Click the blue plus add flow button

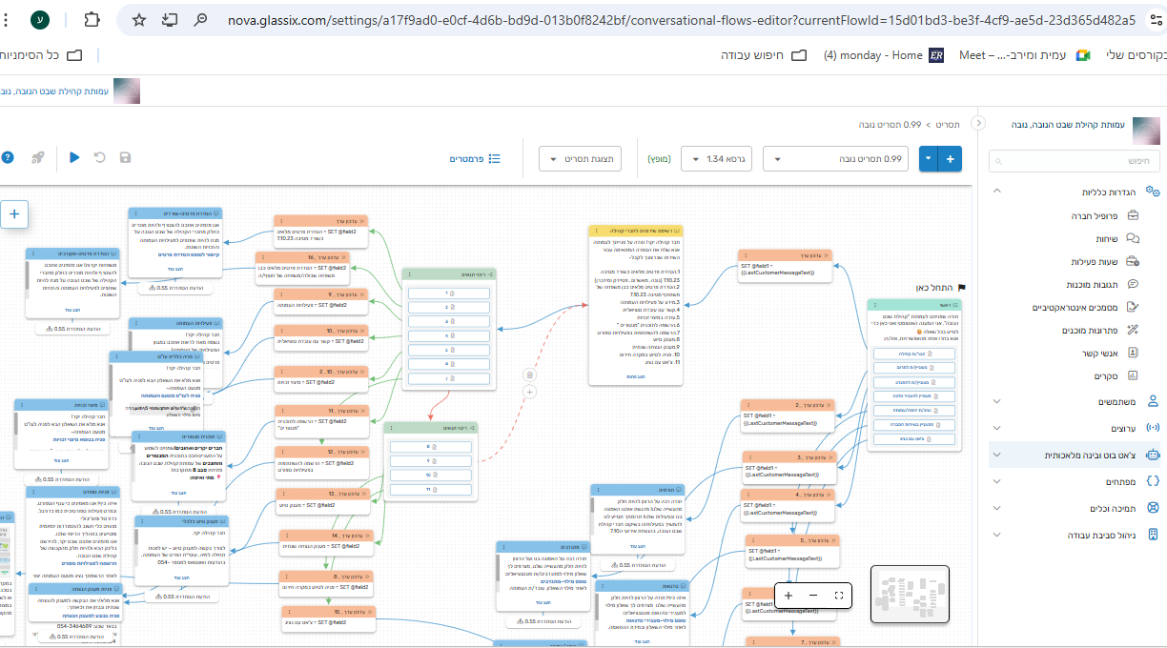point(950,159)
